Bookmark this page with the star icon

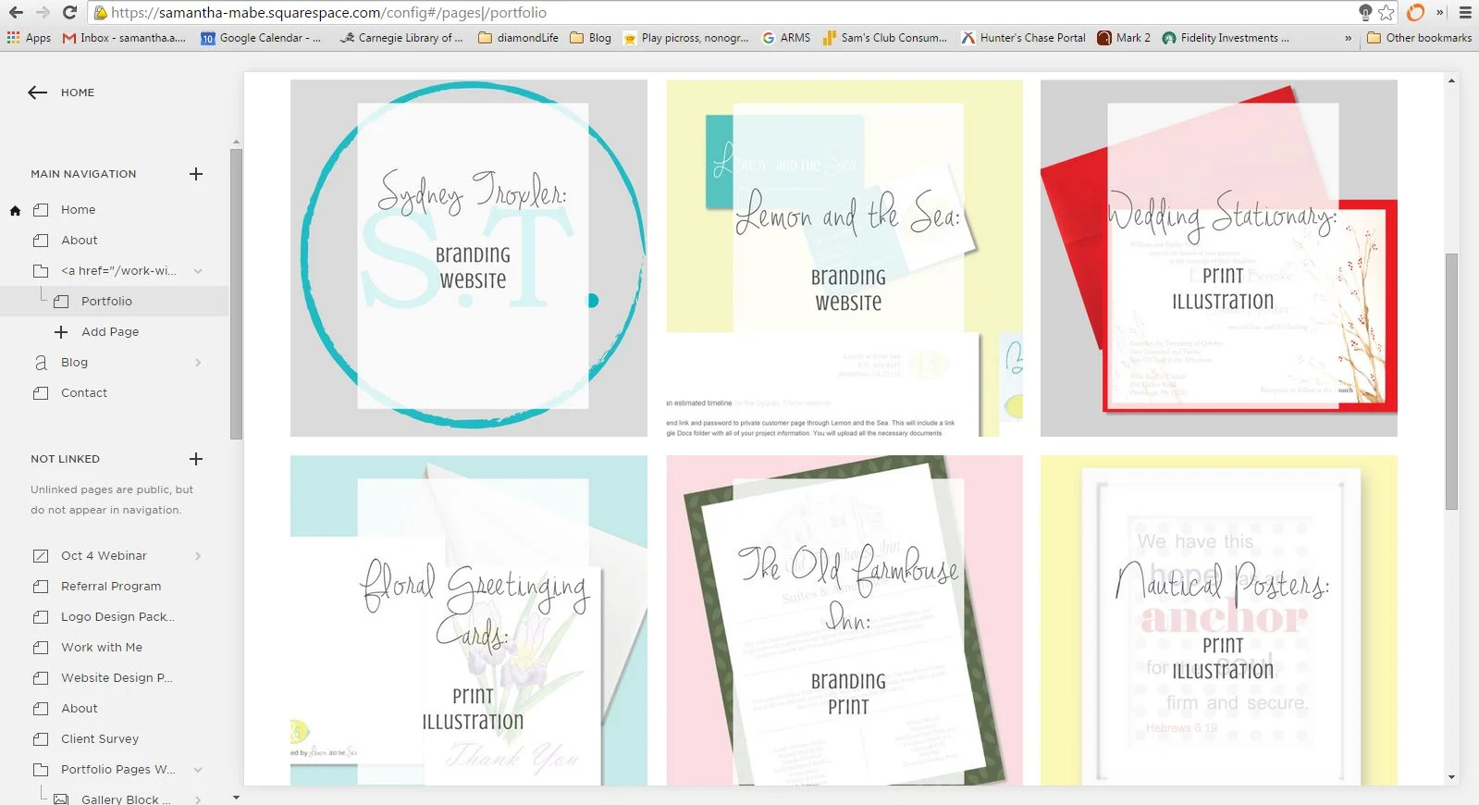(x=1386, y=12)
